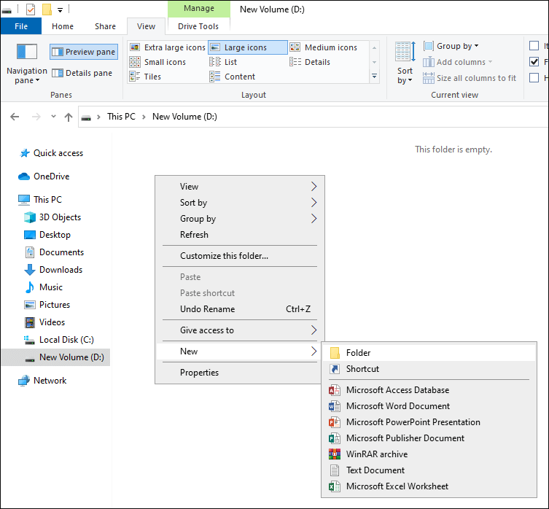The height and width of the screenshot is (509, 549).
Task: Tick the first checkbox right of Group by
Action: [534, 46]
